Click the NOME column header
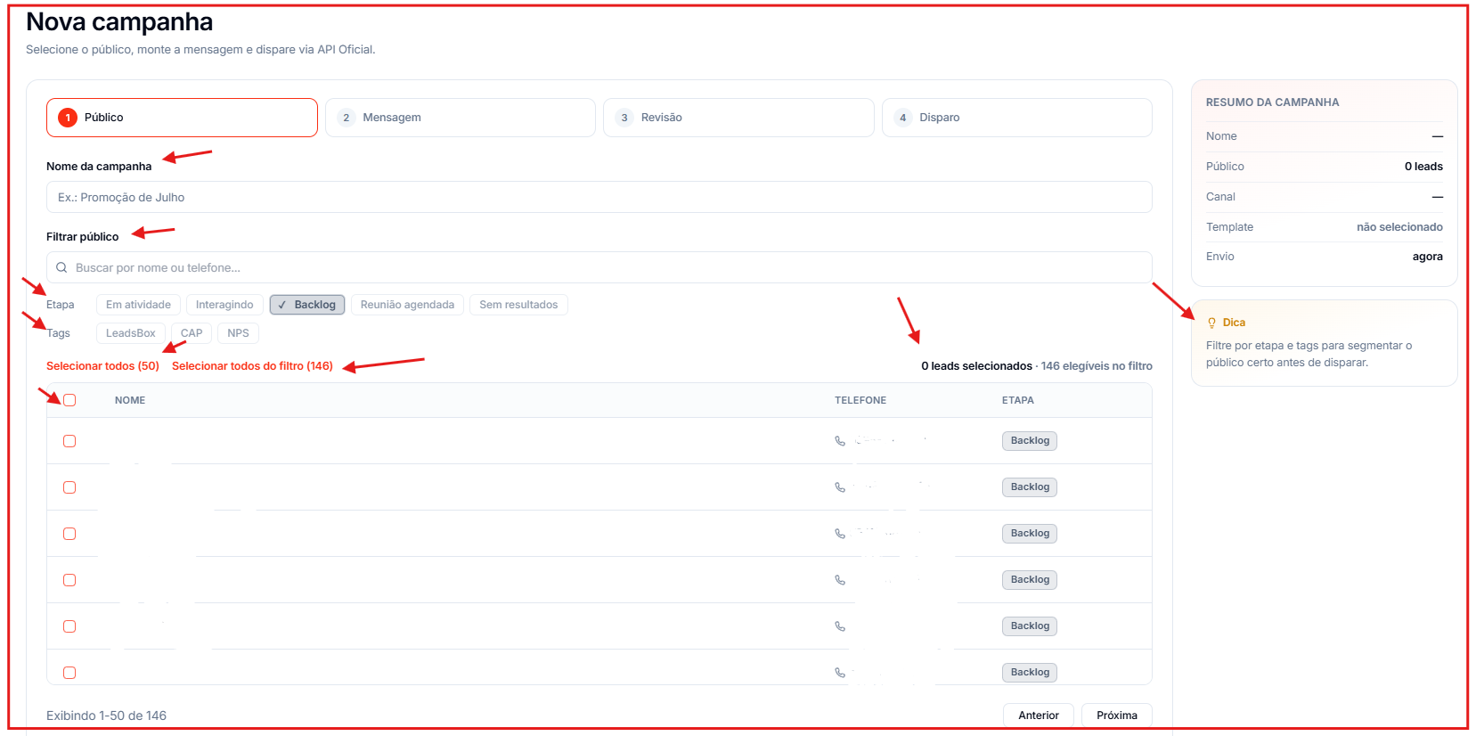The image size is (1476, 736). coord(130,400)
